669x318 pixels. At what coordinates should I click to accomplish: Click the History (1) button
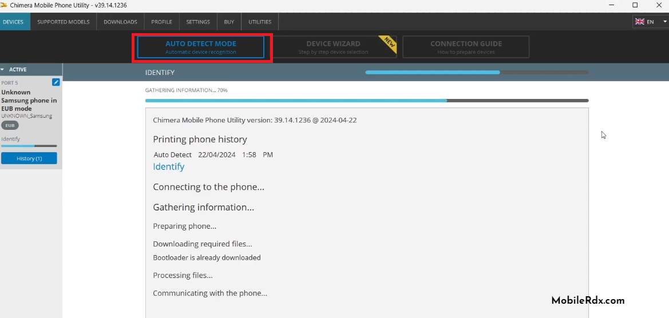(29, 158)
